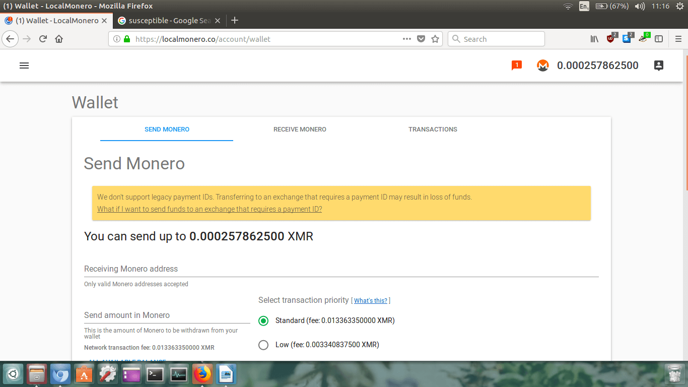
Task: Click the Send Monero heading
Action: tap(134, 164)
